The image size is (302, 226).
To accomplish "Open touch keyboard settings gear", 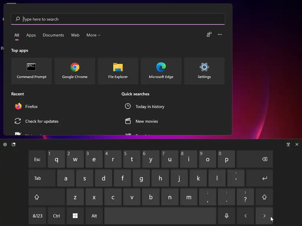I will [5, 144].
